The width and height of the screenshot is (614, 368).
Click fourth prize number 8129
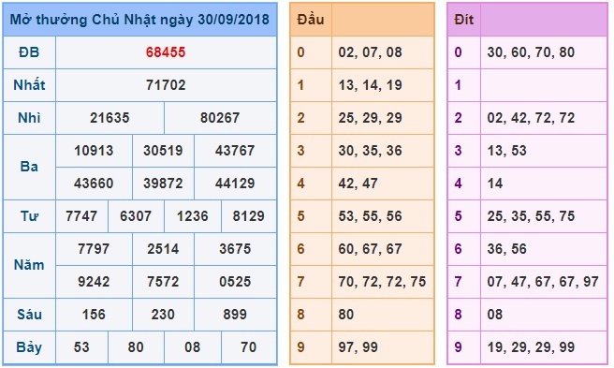248,216
